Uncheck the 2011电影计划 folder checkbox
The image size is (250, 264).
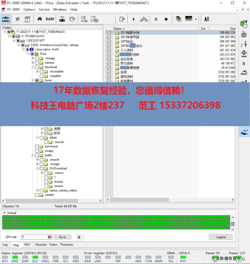[x=109, y=33]
